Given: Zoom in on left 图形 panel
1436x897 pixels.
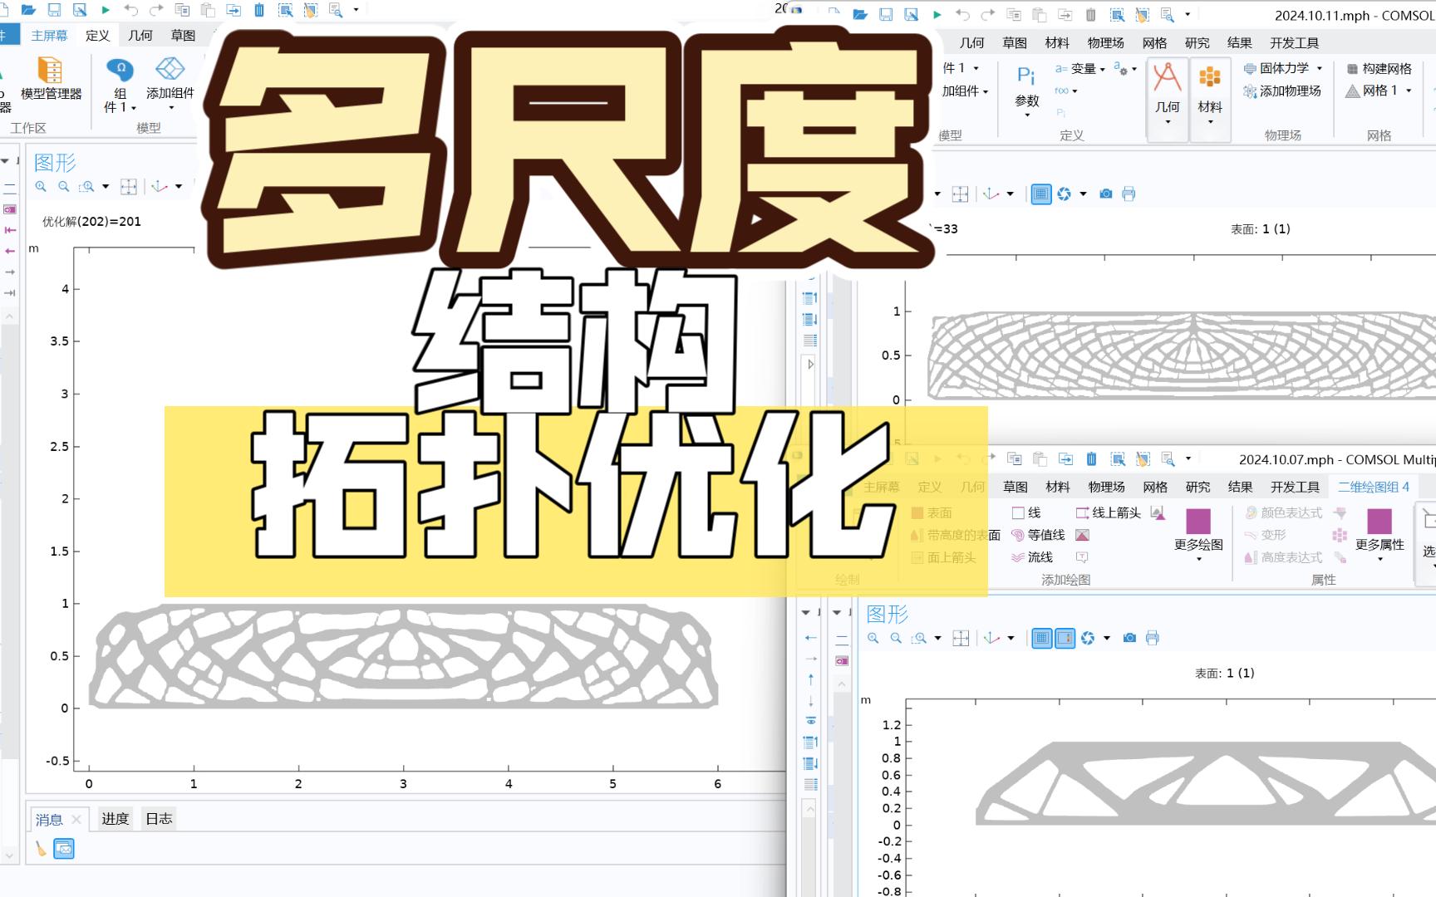Looking at the screenshot, I should [41, 187].
